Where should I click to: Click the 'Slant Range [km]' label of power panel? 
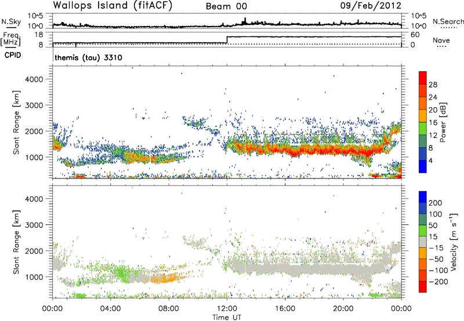16,122
